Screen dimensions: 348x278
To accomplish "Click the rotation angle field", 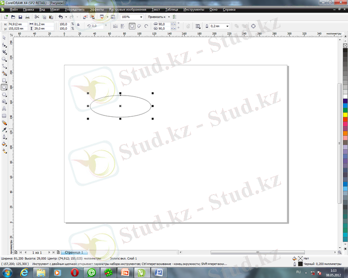I will point(97,26).
